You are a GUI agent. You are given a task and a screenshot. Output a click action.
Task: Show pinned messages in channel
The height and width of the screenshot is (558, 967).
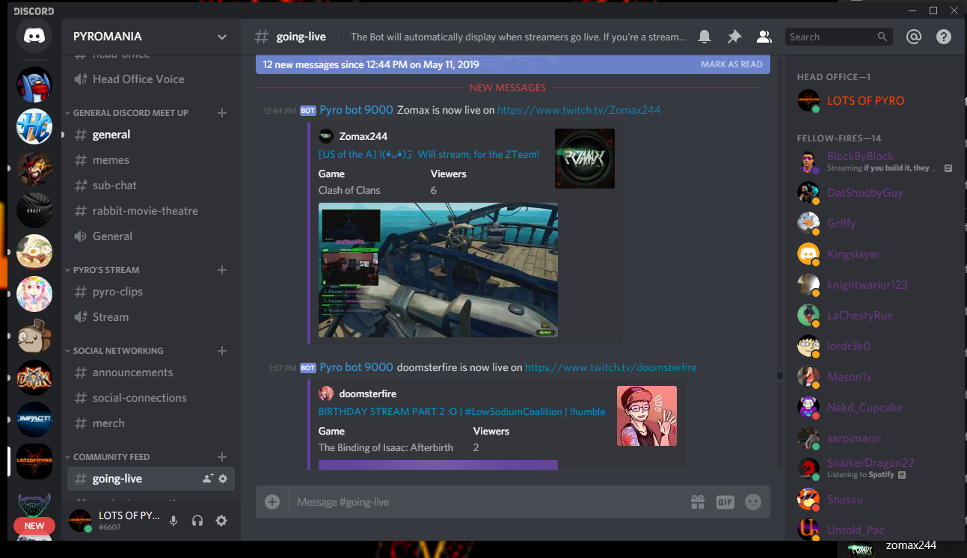tap(734, 37)
